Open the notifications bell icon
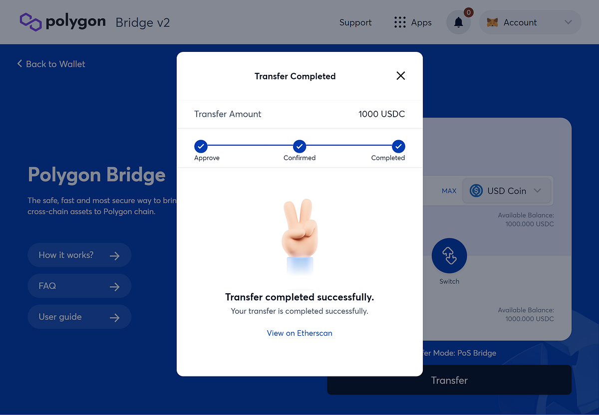The width and height of the screenshot is (599, 415). pos(458,22)
